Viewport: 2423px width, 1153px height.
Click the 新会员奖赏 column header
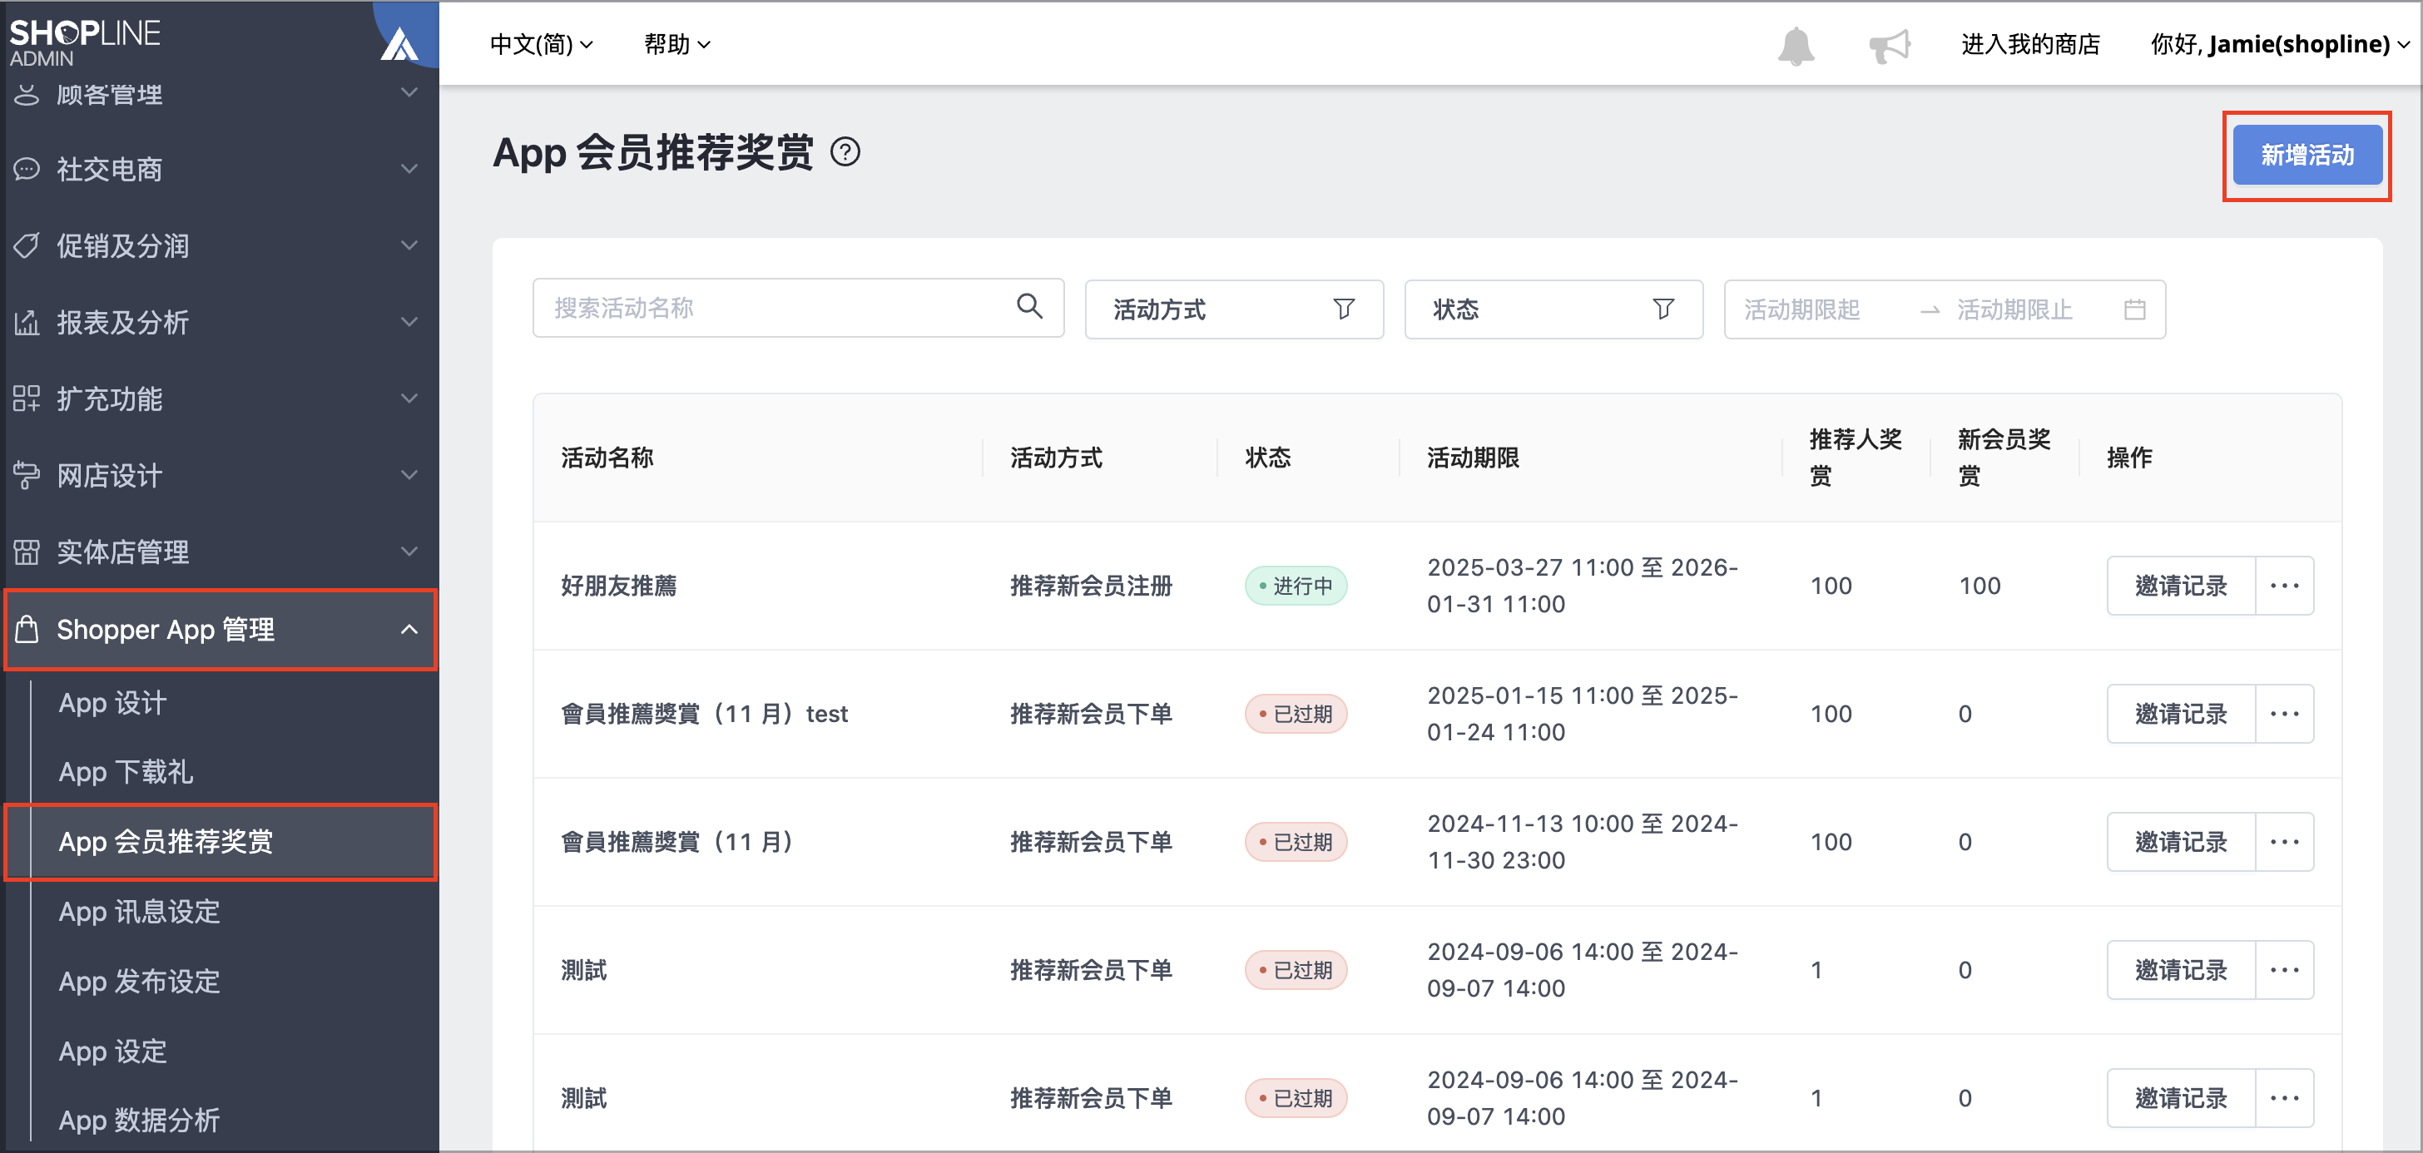[x=2004, y=458]
